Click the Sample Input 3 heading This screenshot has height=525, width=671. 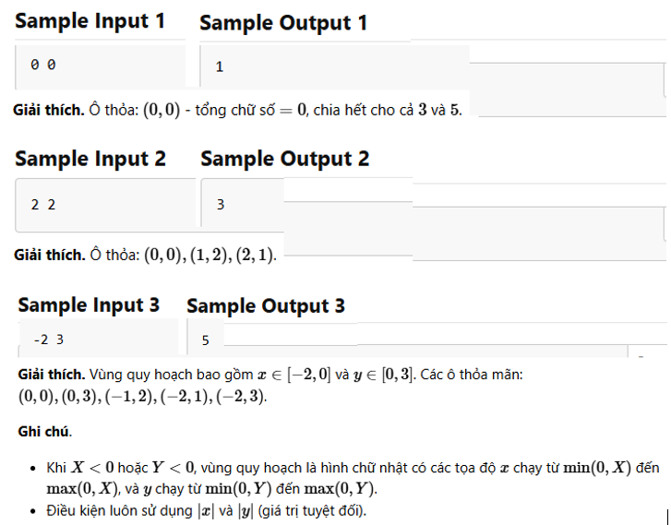click(x=89, y=305)
